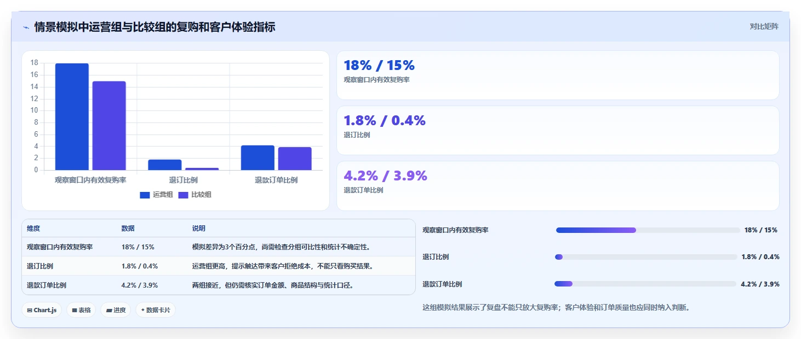This screenshot has width=801, height=339.
Task: Click the 表格 chip icon
Action: (x=75, y=310)
